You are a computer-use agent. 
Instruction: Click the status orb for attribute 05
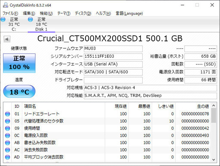[x=7, y=121]
